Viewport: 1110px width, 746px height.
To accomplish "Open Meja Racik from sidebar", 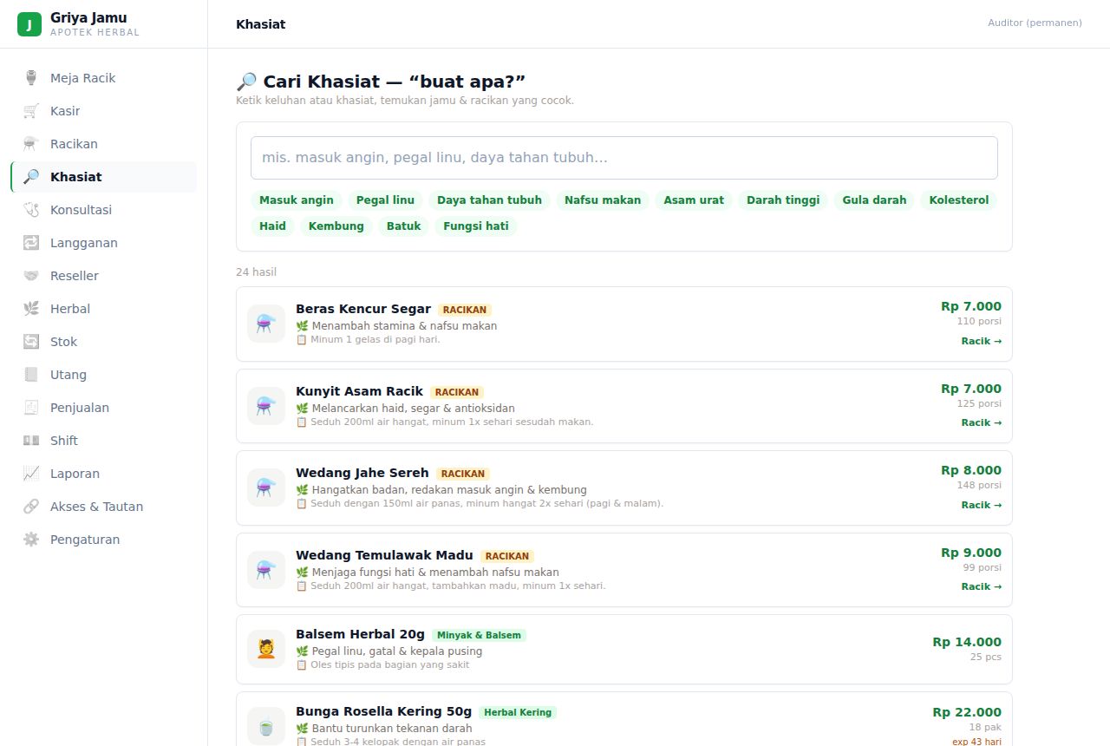I will click(x=103, y=78).
